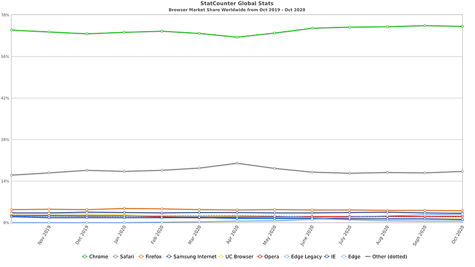
Task: Click the StatCounter Global Stats title
Action: tap(236, 3)
